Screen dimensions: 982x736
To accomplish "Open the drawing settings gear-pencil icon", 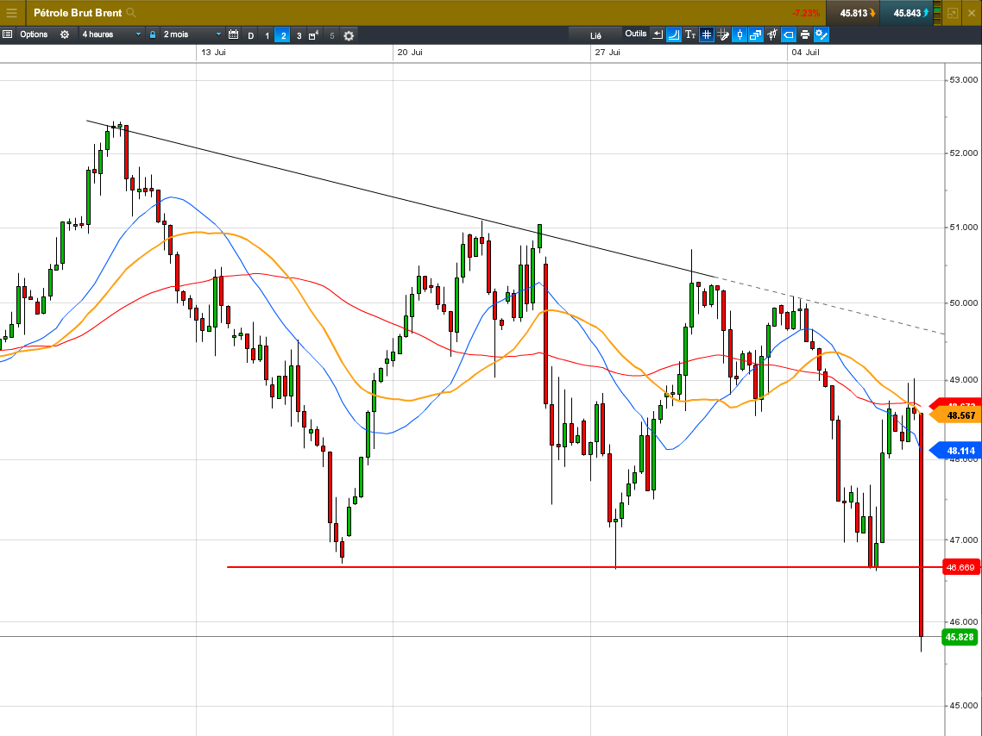I will tap(821, 34).
